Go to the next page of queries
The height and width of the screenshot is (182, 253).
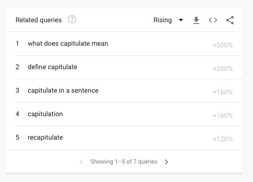pyautogui.click(x=166, y=162)
